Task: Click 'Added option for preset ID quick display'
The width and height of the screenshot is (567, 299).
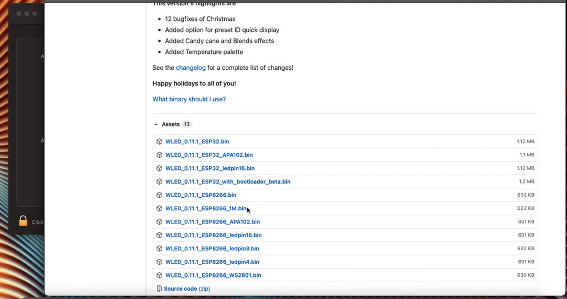Action: pyautogui.click(x=222, y=30)
